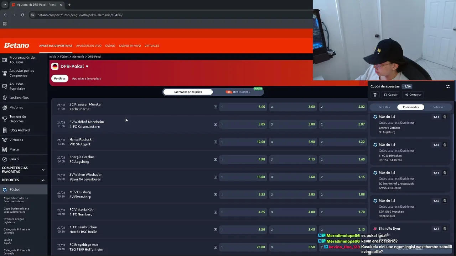456x256 pixels.
Task: Choose Bayer 04 Leverkusen win at 1.15
Action: [x=343, y=177]
